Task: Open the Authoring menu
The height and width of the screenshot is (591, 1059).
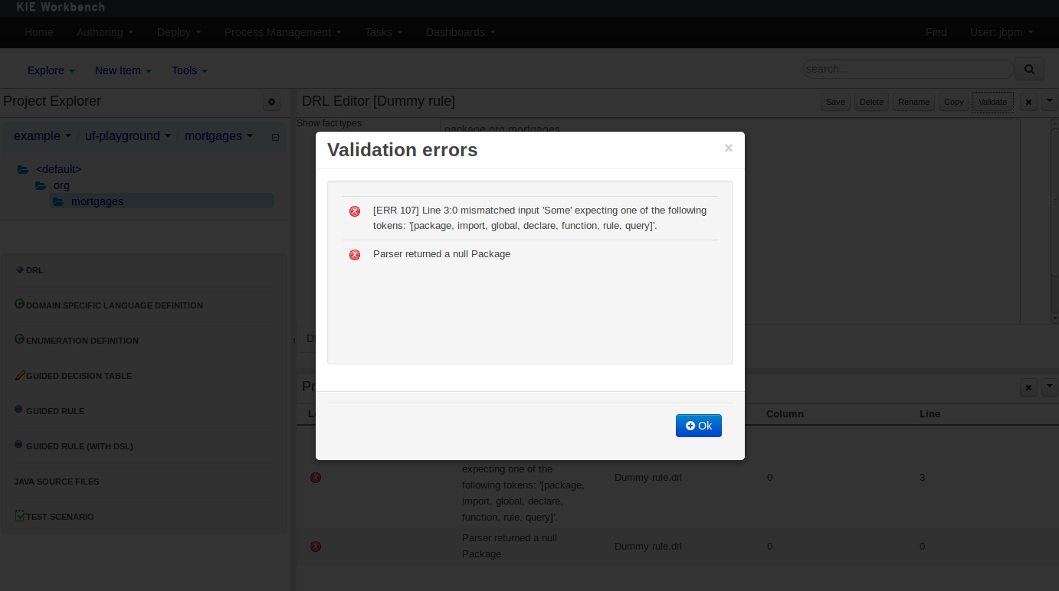Action: pyautogui.click(x=105, y=32)
